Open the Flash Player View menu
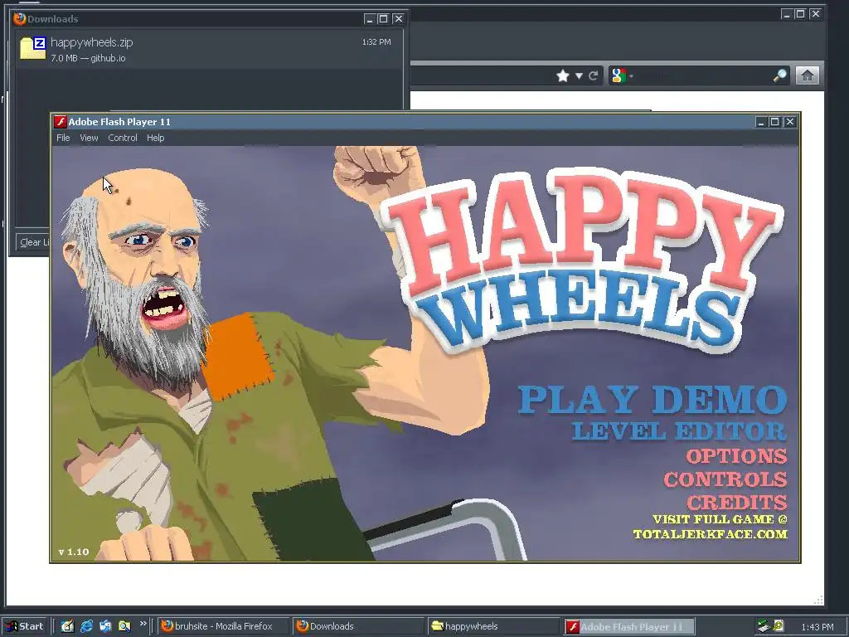 click(89, 138)
